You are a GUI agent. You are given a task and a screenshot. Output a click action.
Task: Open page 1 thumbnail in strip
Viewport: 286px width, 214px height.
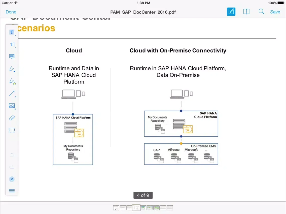(x=116, y=208)
